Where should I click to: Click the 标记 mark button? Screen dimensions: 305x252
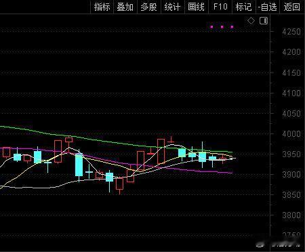click(244, 7)
